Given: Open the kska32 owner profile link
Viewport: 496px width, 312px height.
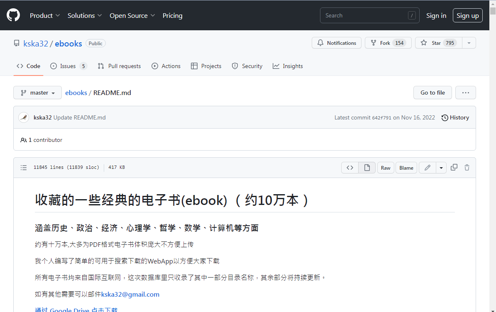Looking at the screenshot, I should pyautogui.click(x=36, y=44).
